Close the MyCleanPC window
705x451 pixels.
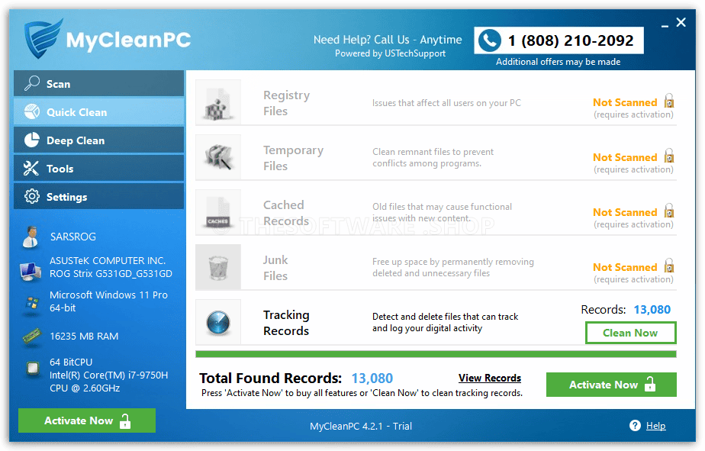pyautogui.click(x=681, y=22)
